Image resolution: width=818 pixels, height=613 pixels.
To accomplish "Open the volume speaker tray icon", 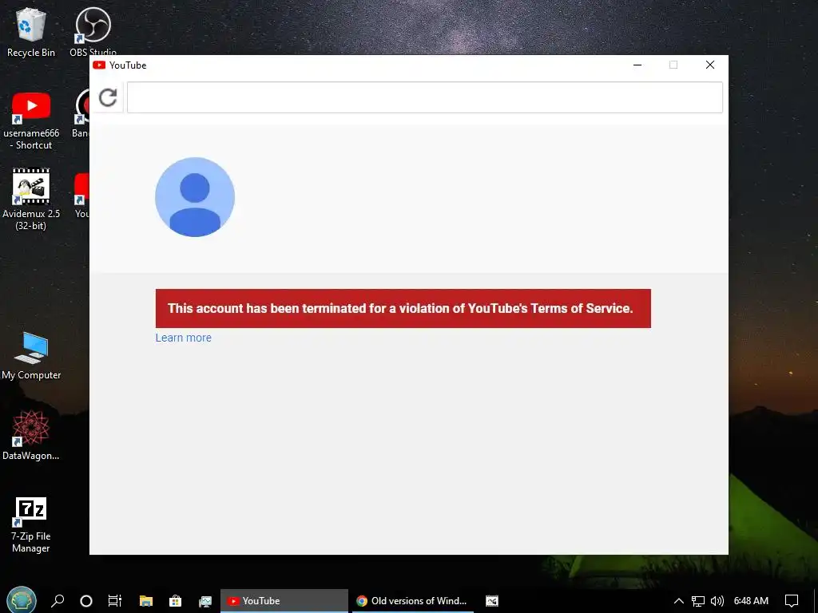I will click(x=717, y=601).
